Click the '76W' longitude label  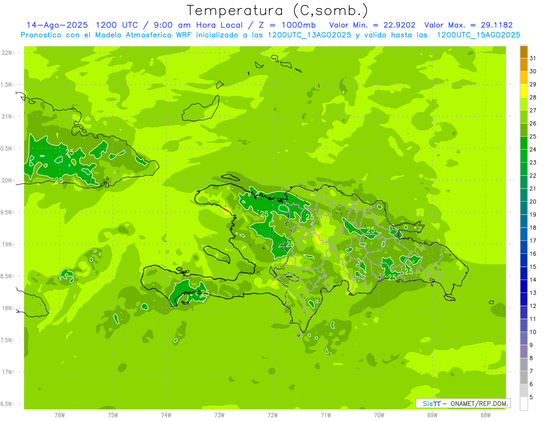click(x=59, y=415)
